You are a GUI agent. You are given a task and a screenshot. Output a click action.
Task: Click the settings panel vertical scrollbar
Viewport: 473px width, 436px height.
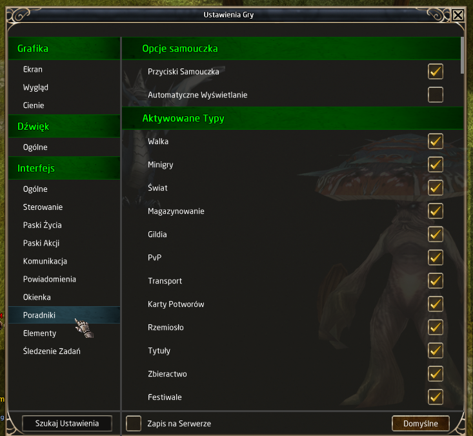tap(462, 56)
